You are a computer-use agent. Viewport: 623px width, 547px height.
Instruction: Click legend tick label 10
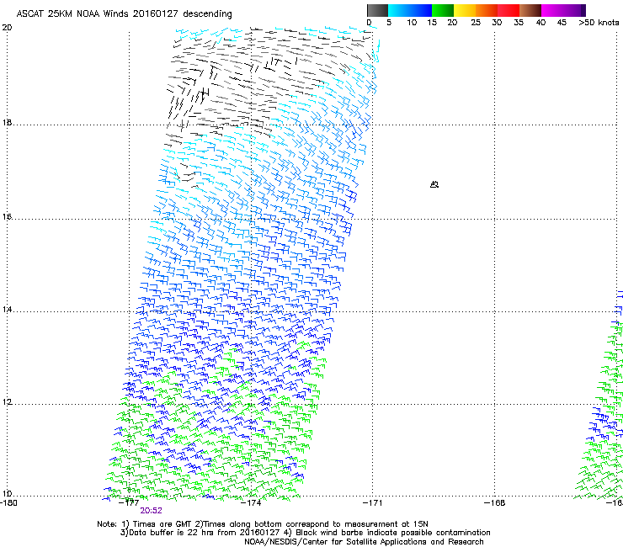click(x=412, y=23)
